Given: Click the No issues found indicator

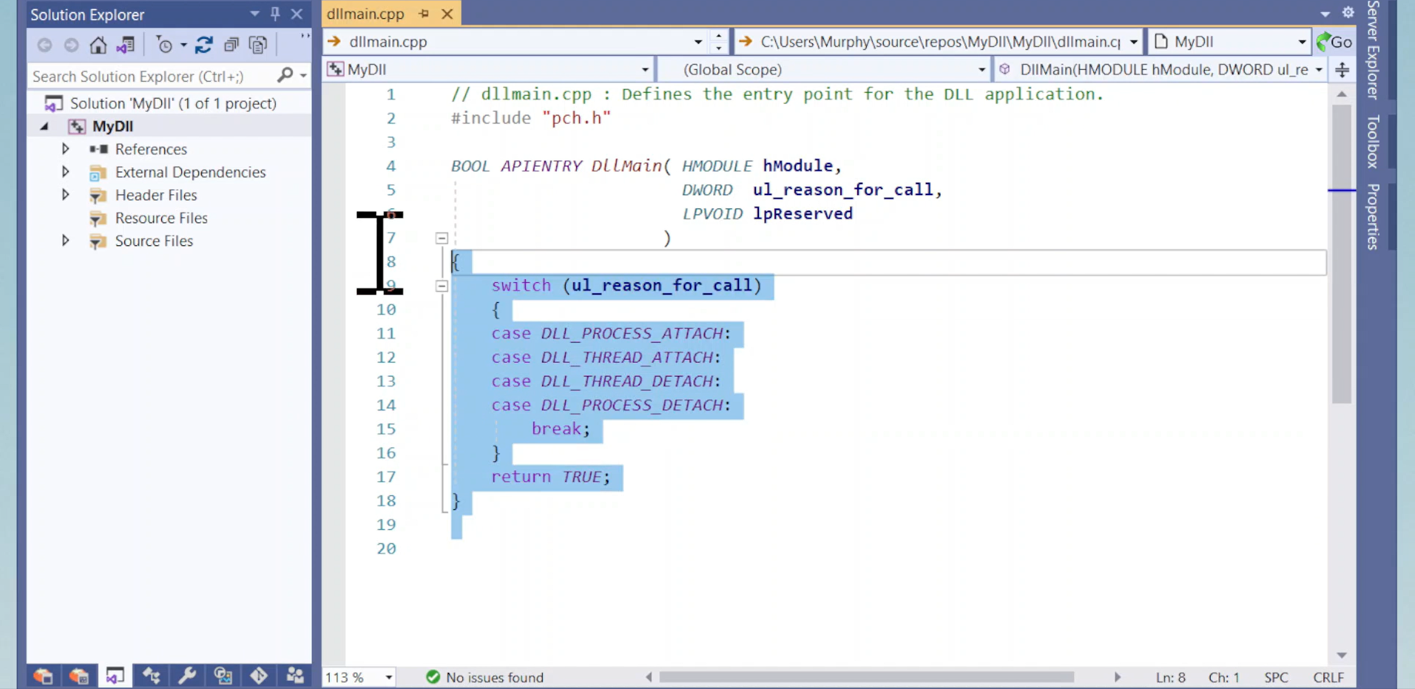Looking at the screenshot, I should pos(485,677).
